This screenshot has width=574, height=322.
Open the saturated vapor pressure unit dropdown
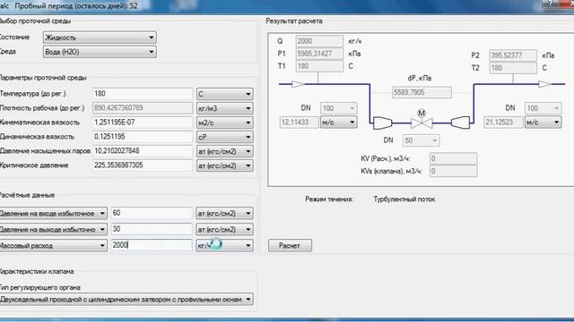coord(224,151)
